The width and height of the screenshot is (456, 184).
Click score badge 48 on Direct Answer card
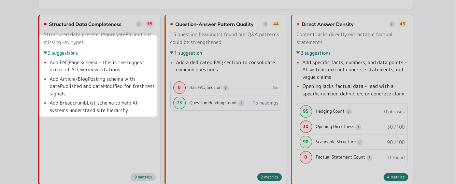403,24
